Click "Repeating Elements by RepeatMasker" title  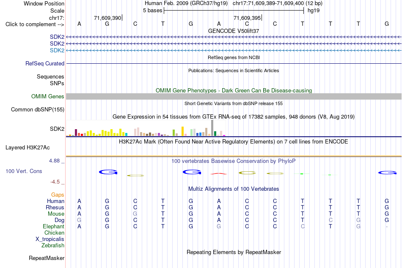click(x=234, y=252)
